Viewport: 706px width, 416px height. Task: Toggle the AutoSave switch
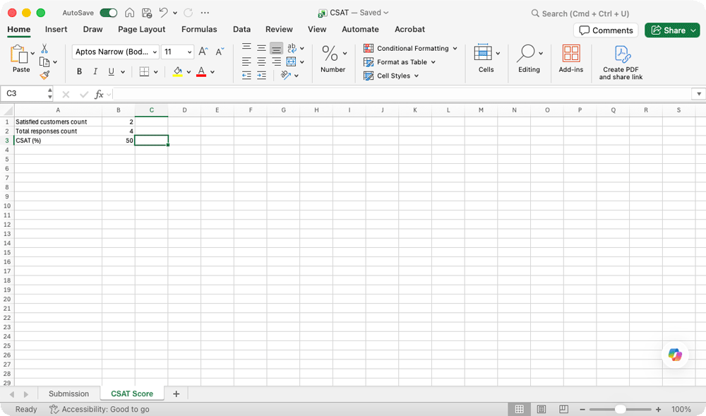[x=109, y=13]
